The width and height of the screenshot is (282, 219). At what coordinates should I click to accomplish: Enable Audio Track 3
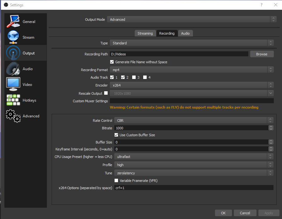[x=134, y=77]
